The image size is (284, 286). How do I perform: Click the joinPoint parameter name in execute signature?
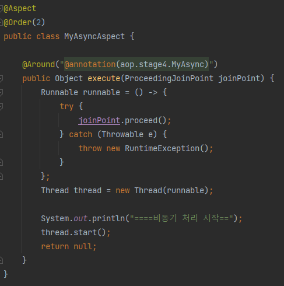click(239, 78)
